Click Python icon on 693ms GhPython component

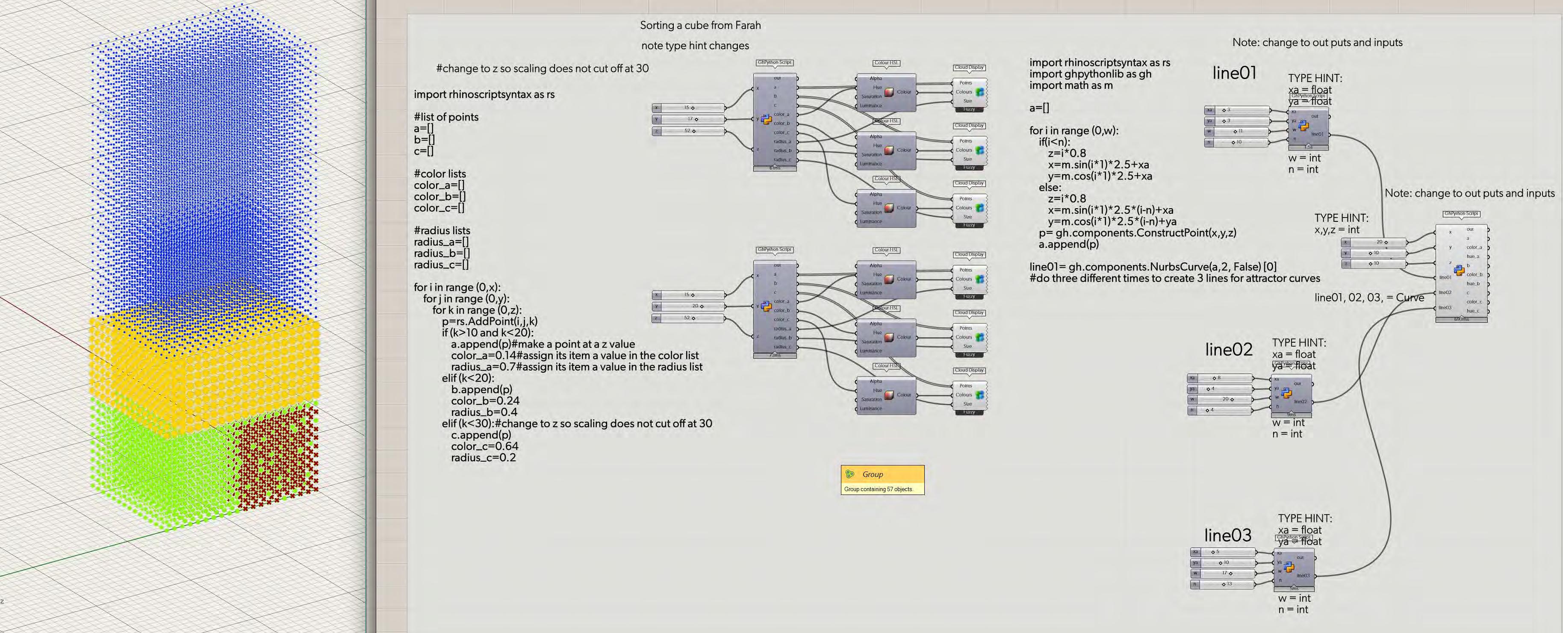pos(1460,271)
